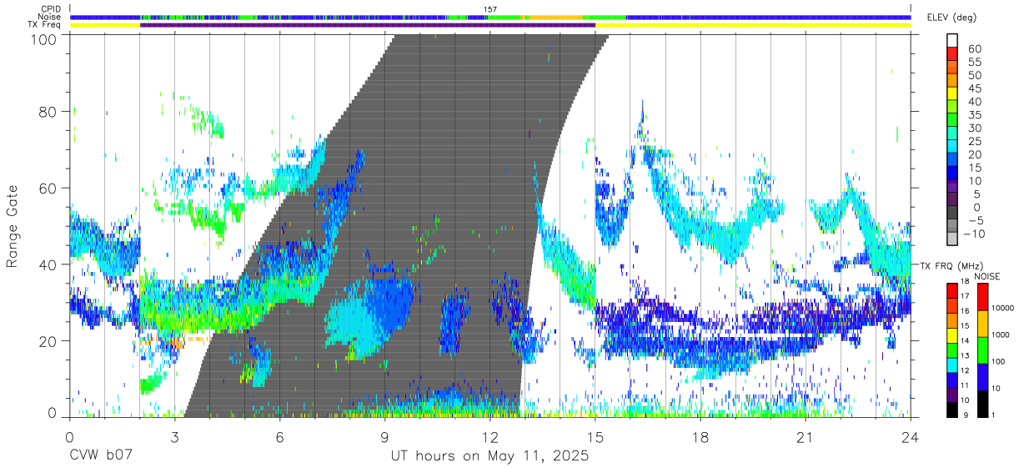1024x473 pixels.
Task: Click the '100' tick on the Range Gate axis
Action: pos(43,39)
